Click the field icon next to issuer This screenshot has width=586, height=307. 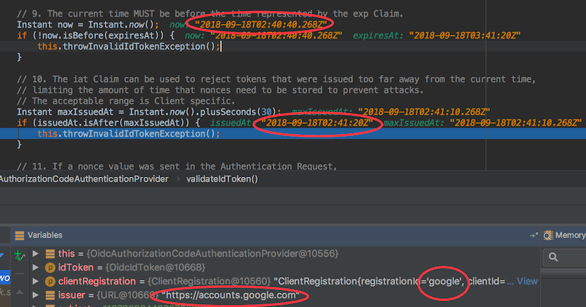tap(50, 295)
